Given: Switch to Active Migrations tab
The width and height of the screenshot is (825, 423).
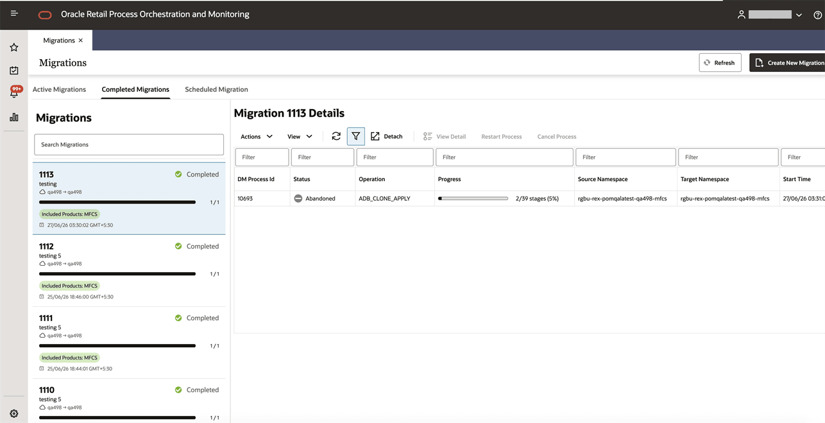Looking at the screenshot, I should (59, 89).
